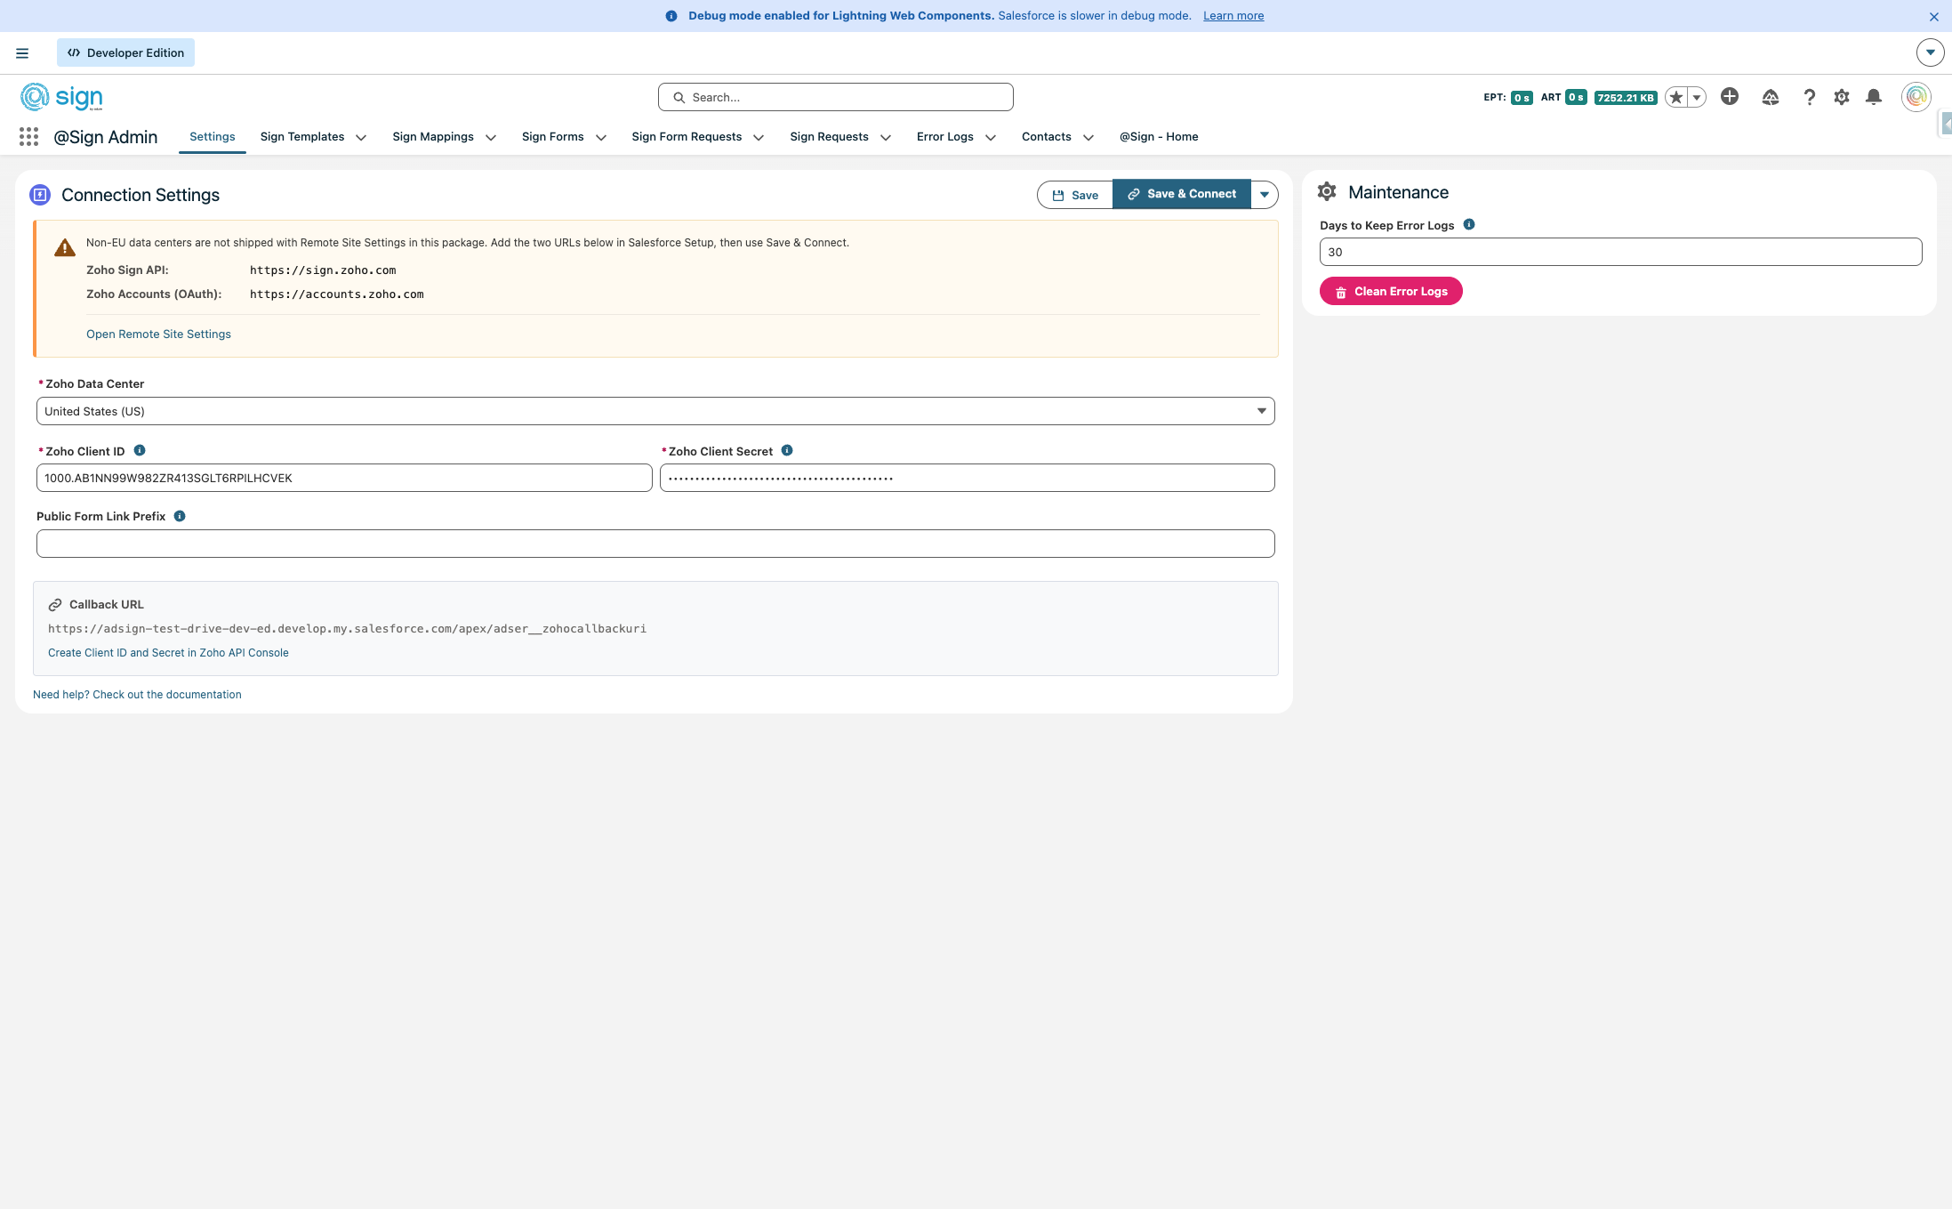Click Zoho Client ID info icon

[140, 451]
